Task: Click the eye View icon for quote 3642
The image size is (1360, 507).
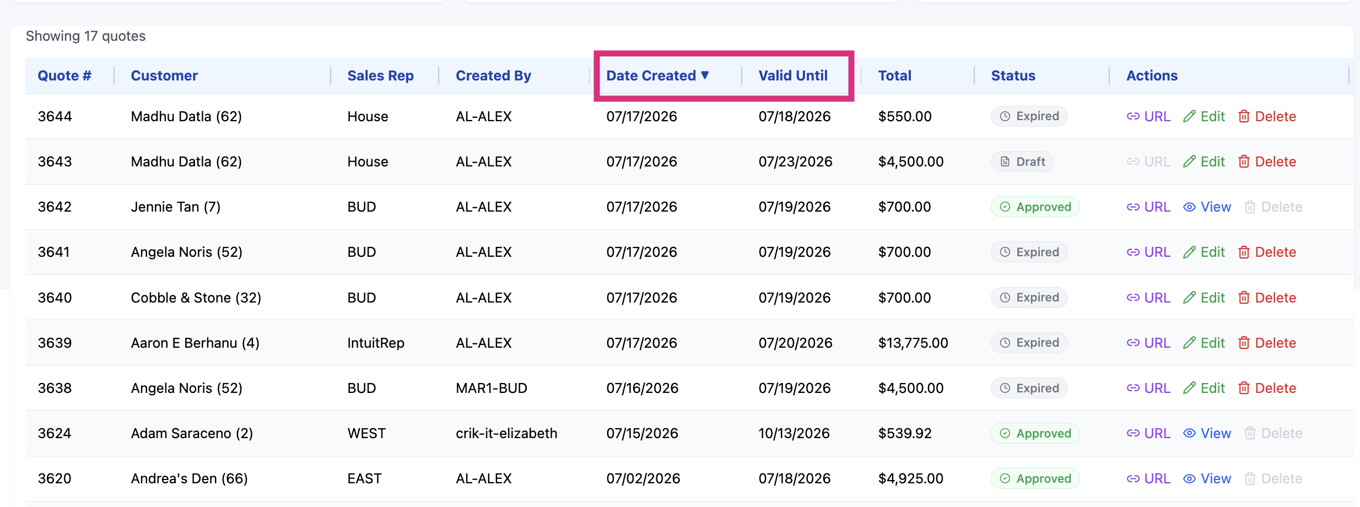Action: (x=1189, y=207)
